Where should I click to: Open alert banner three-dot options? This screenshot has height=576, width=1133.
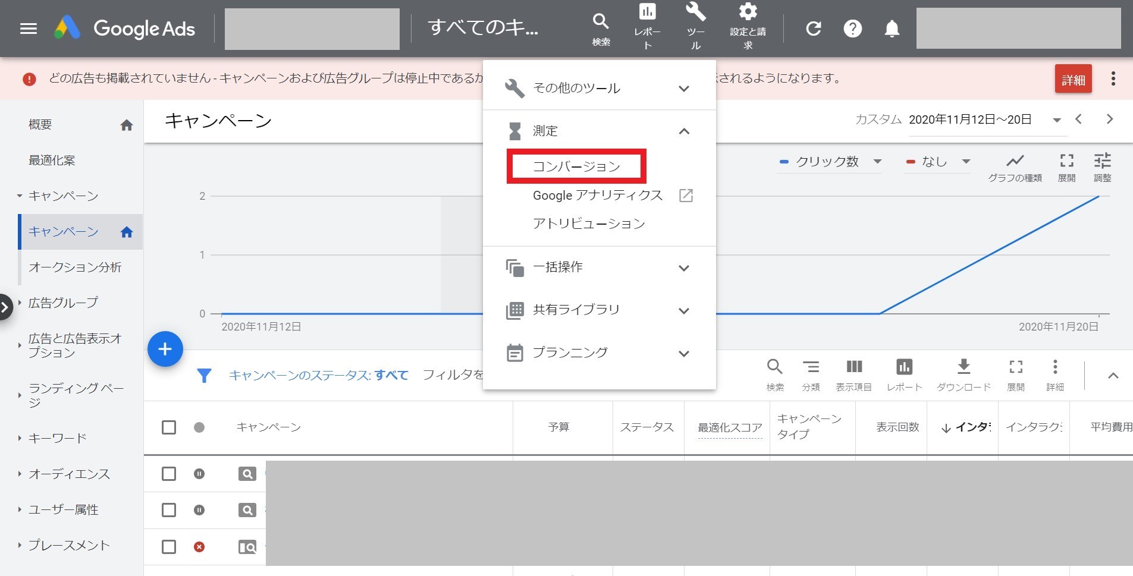click(x=1113, y=78)
